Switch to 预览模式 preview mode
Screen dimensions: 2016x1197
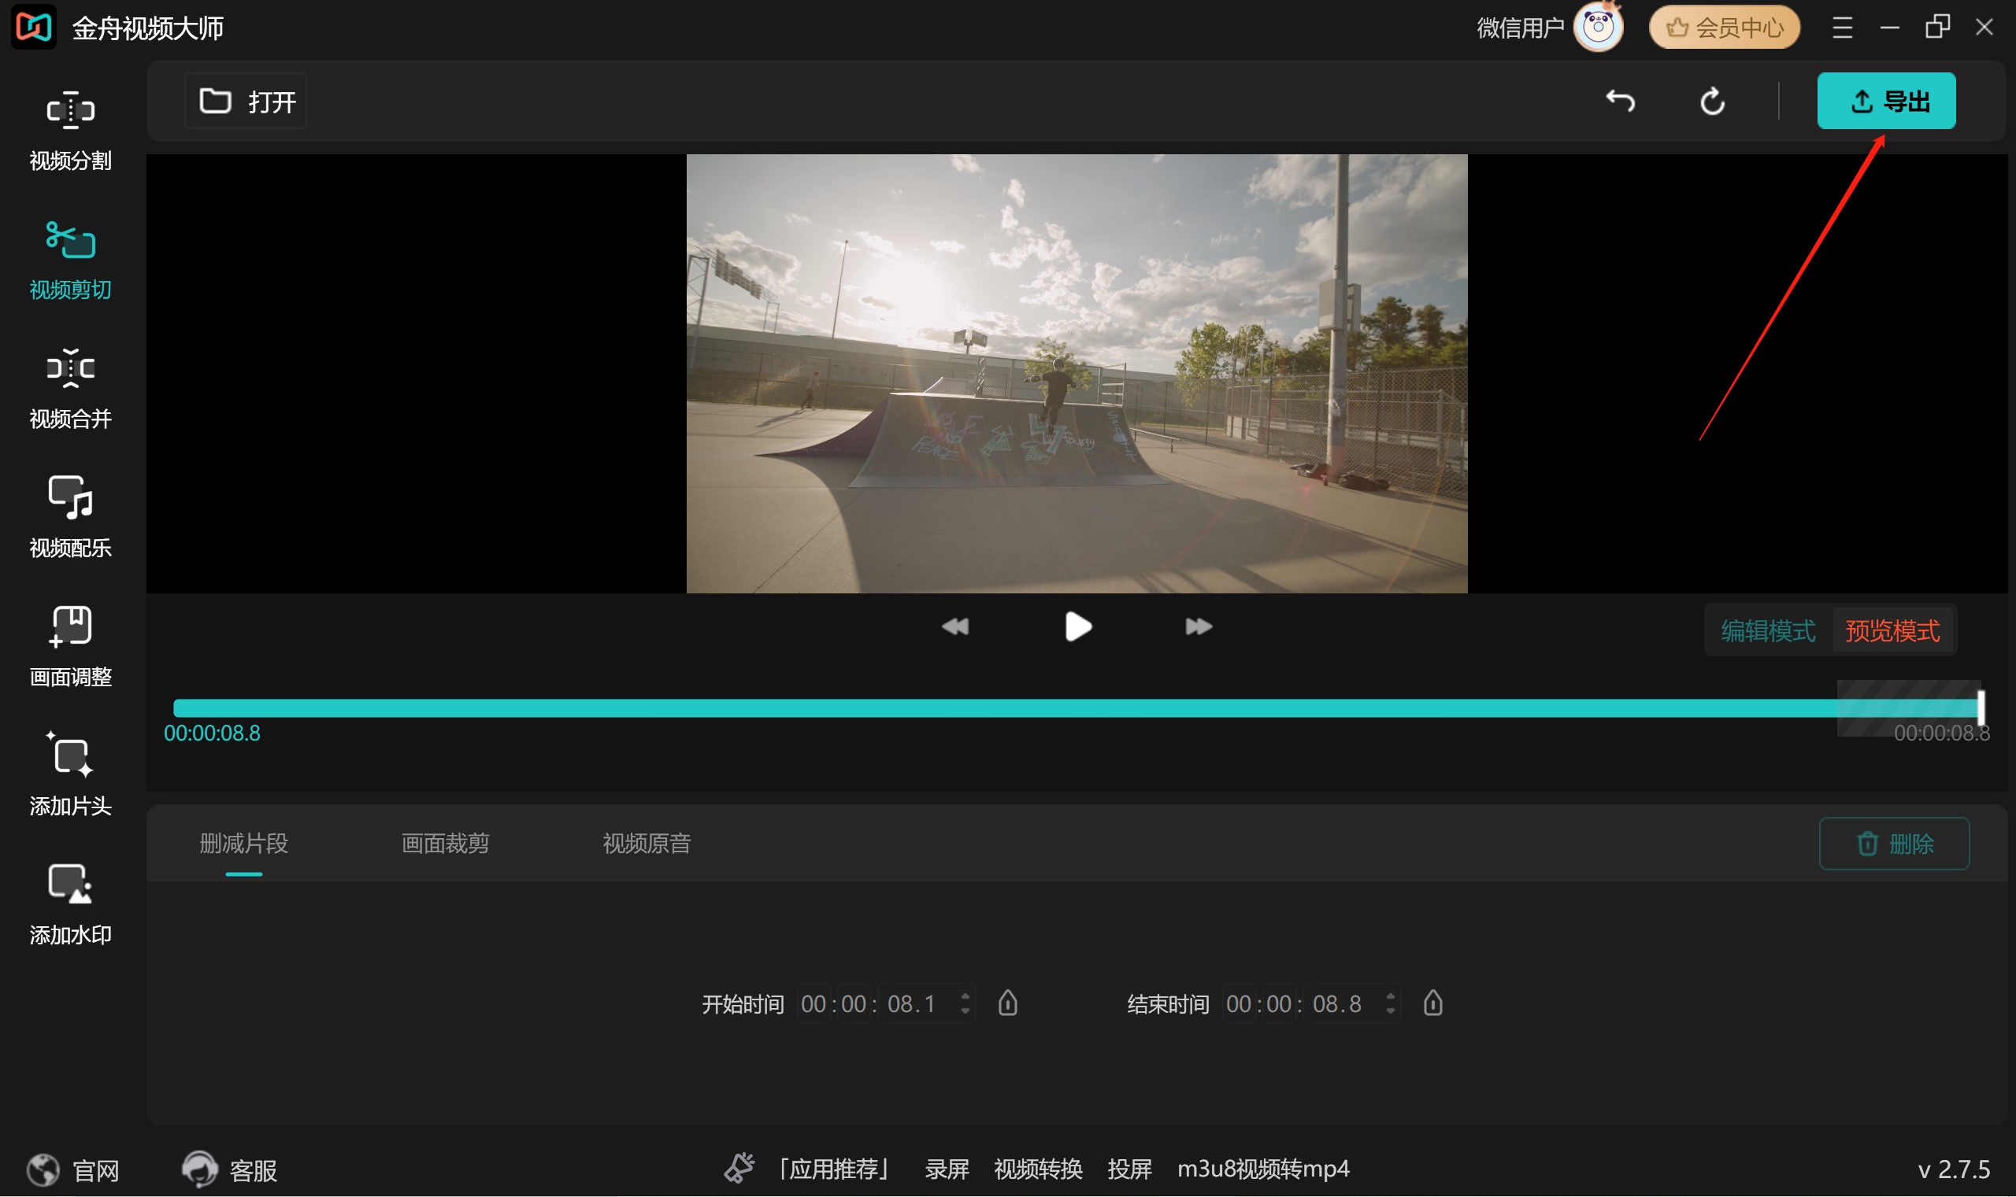point(1892,630)
